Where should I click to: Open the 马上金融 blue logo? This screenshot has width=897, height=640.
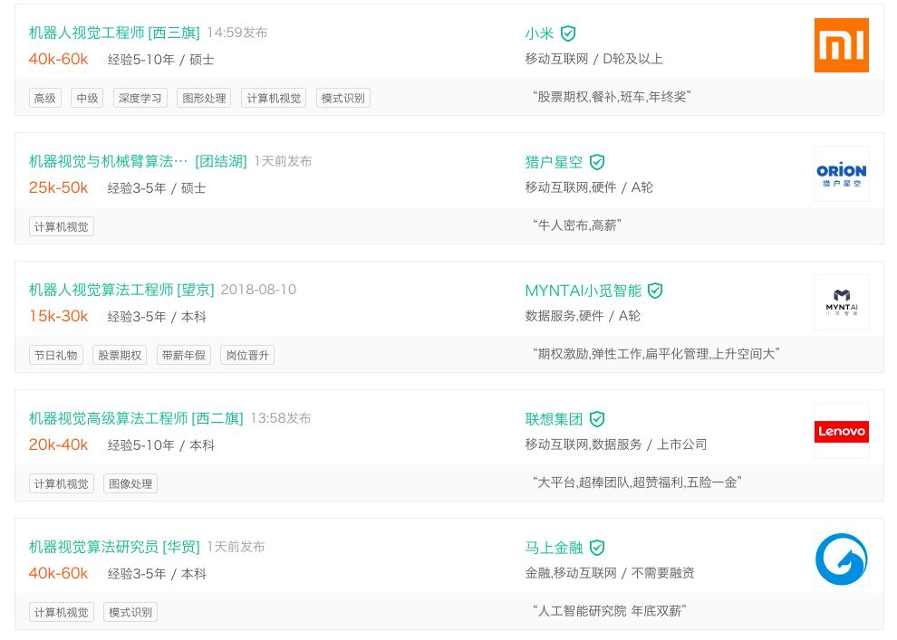click(x=841, y=559)
